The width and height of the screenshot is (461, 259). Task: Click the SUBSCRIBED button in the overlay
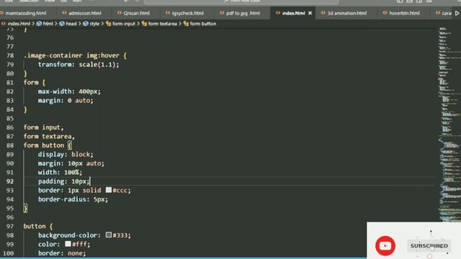point(429,246)
